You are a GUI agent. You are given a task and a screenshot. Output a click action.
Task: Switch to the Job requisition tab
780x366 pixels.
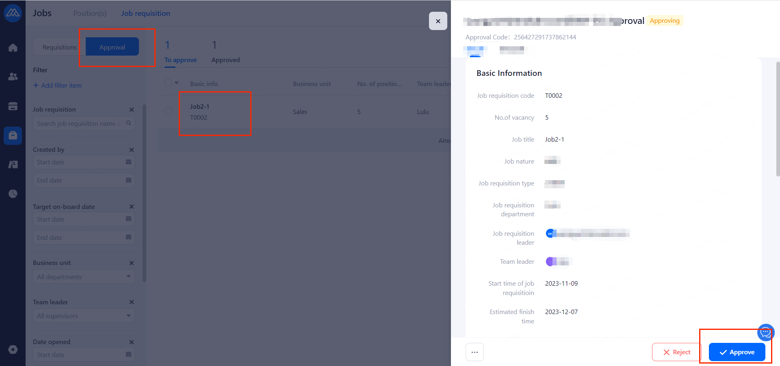(145, 13)
